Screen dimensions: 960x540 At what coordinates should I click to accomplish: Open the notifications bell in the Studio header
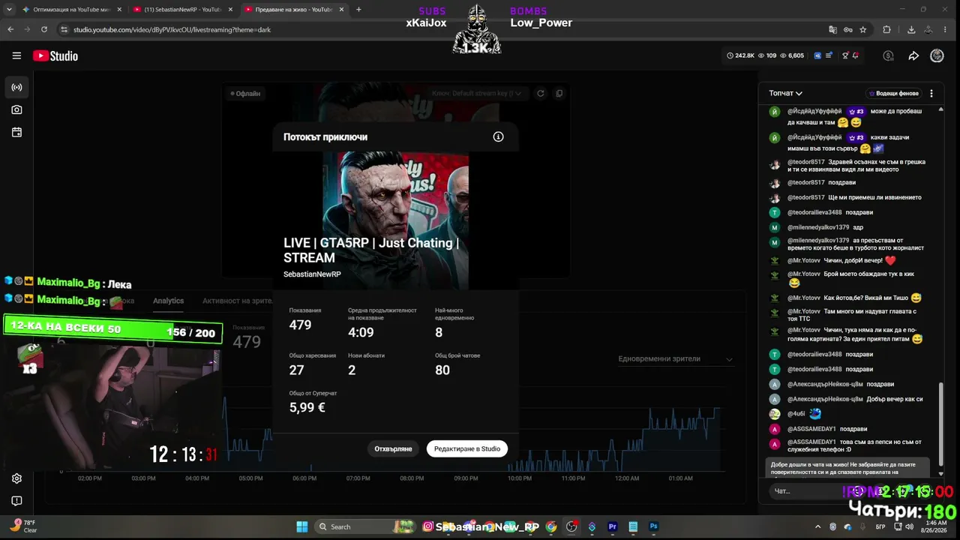pyautogui.click(x=856, y=55)
